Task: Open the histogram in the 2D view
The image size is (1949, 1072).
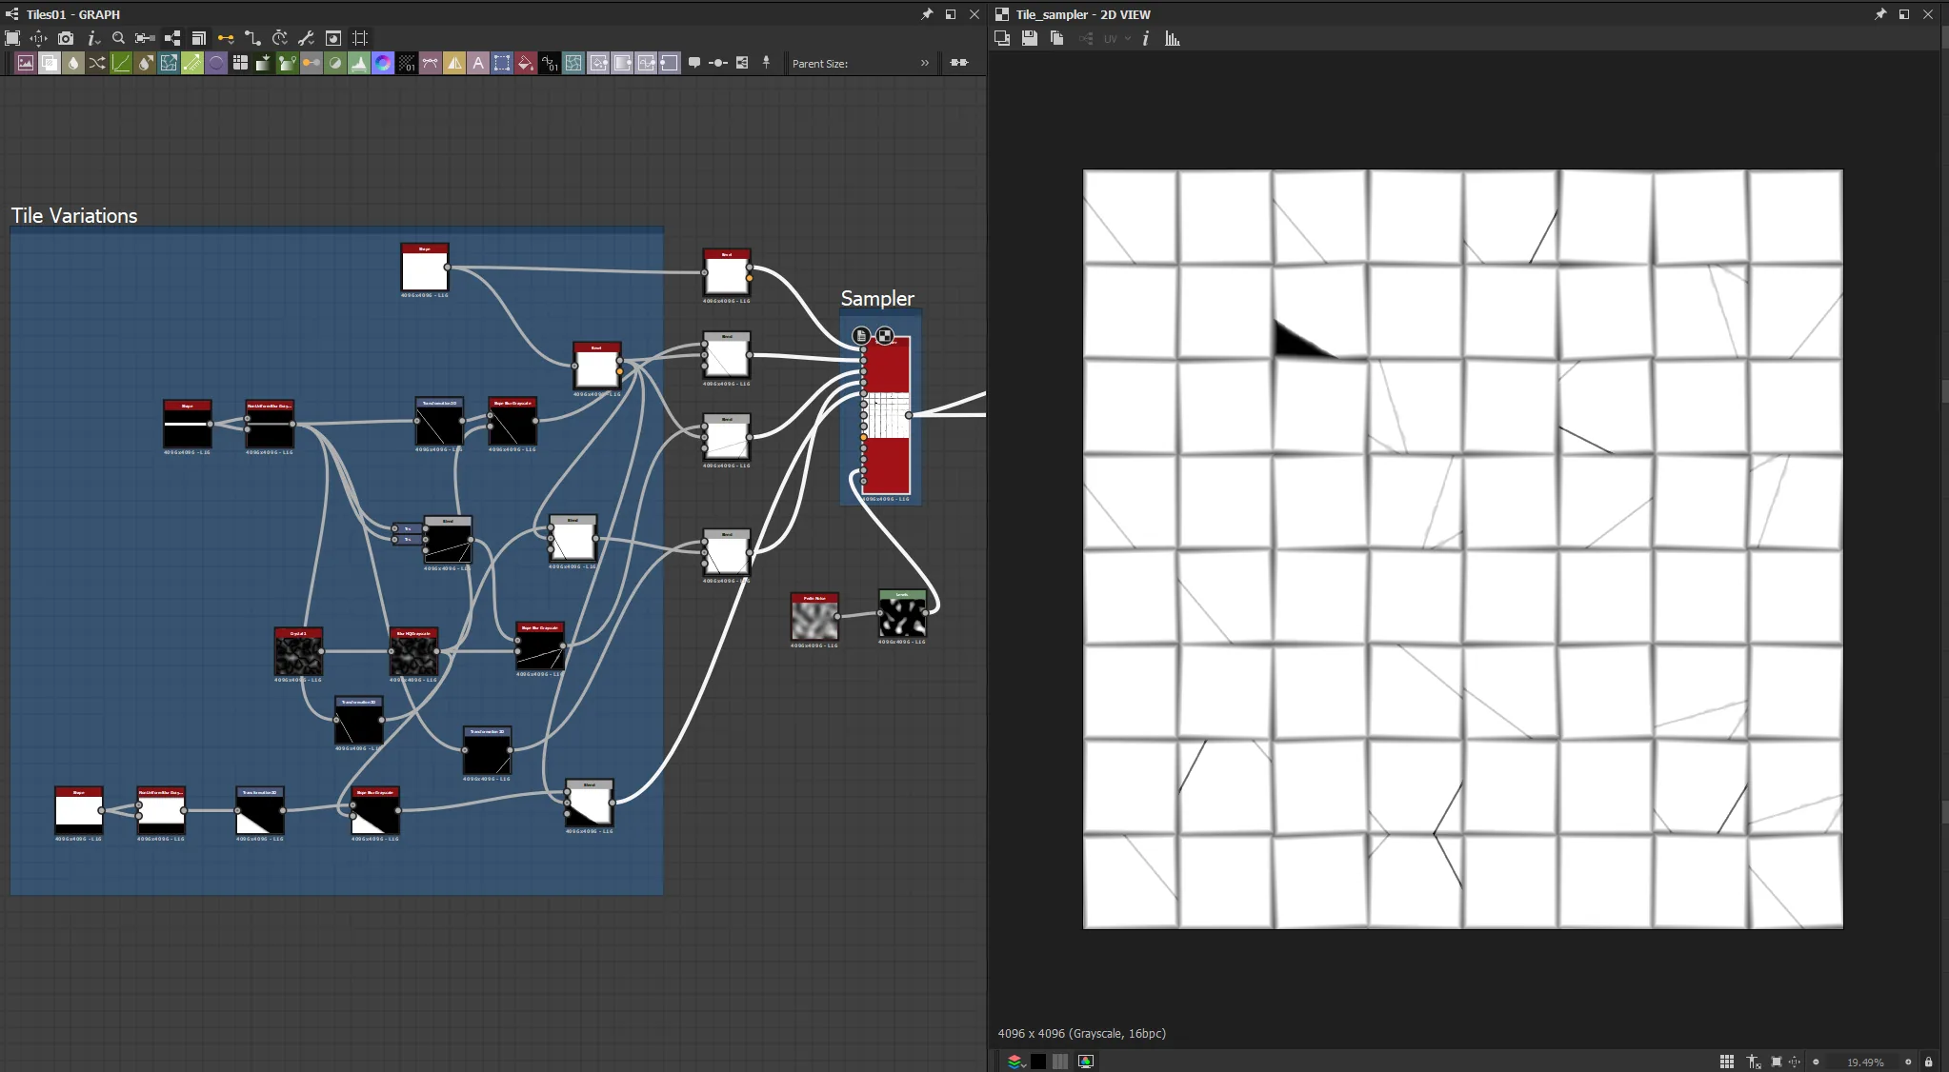Action: point(1173,38)
